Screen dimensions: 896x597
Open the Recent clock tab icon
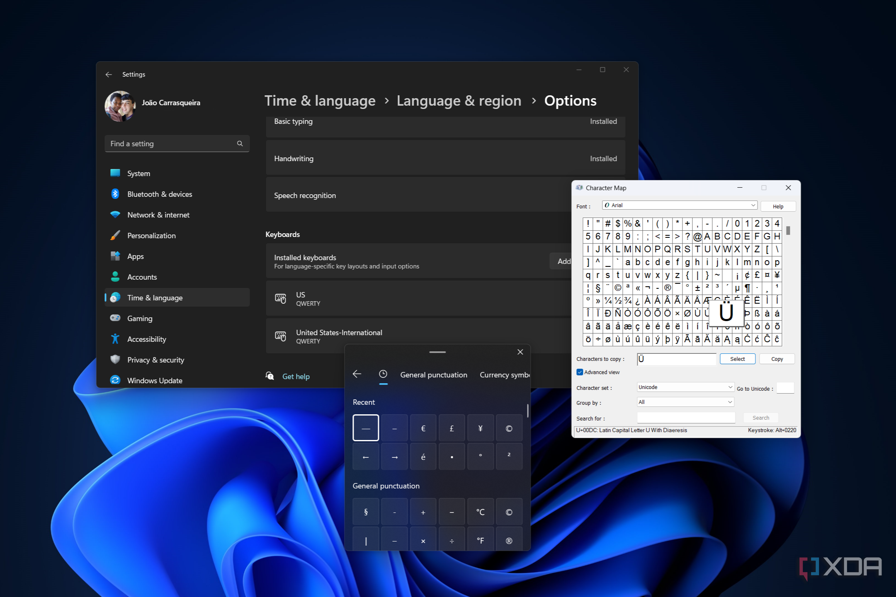coord(383,374)
